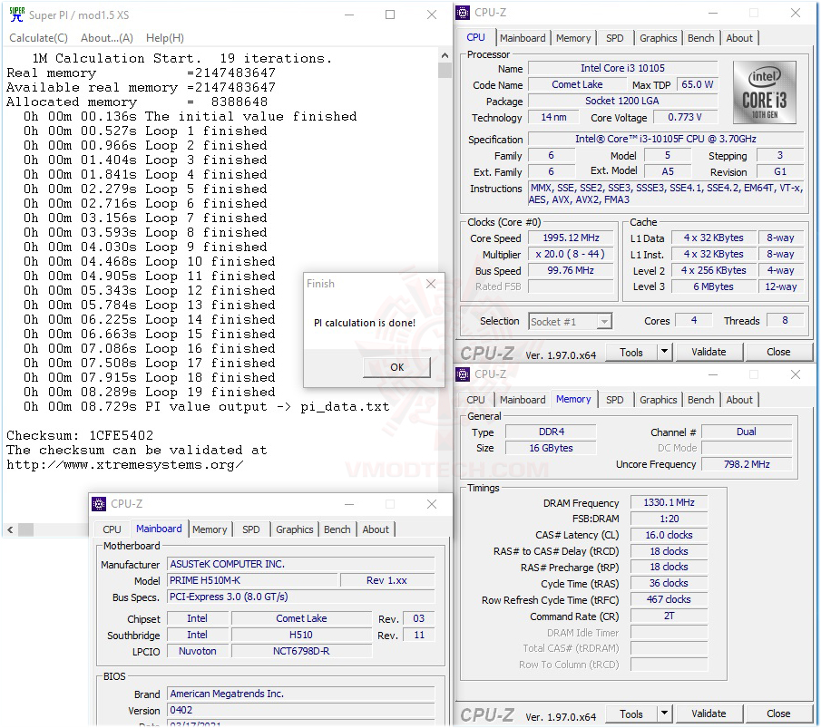Select CPU tab in top CPU-Z window
This screenshot has width=821, height=728.
coord(475,38)
